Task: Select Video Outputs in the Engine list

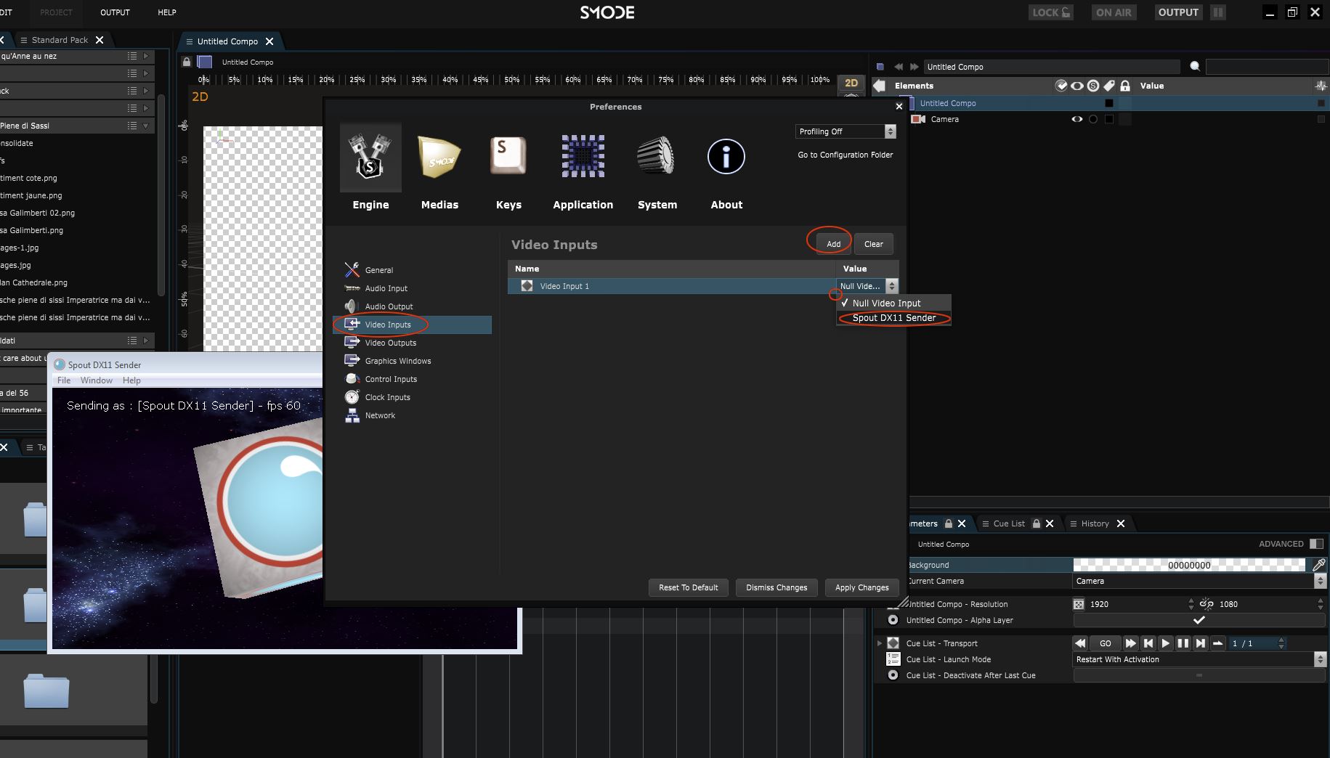Action: coord(390,343)
